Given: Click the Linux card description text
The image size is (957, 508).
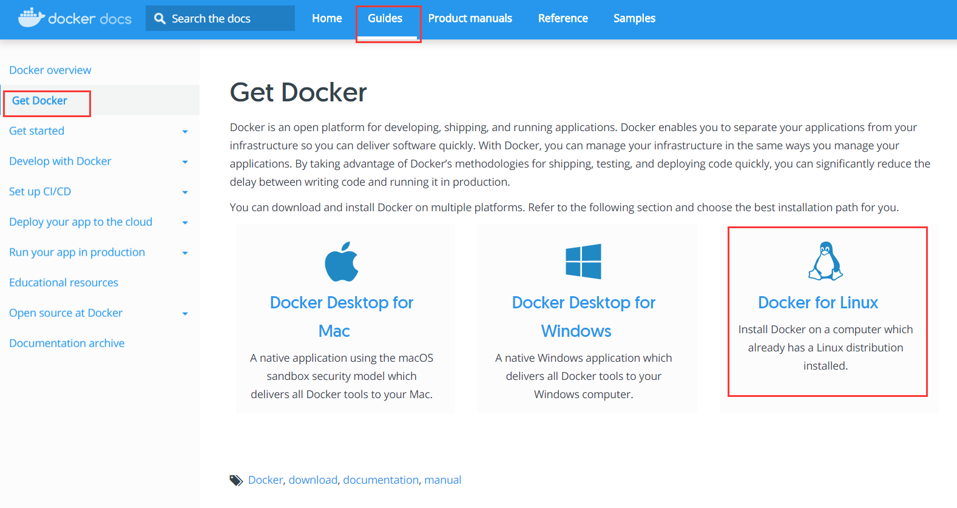Looking at the screenshot, I should pyautogui.click(x=825, y=348).
